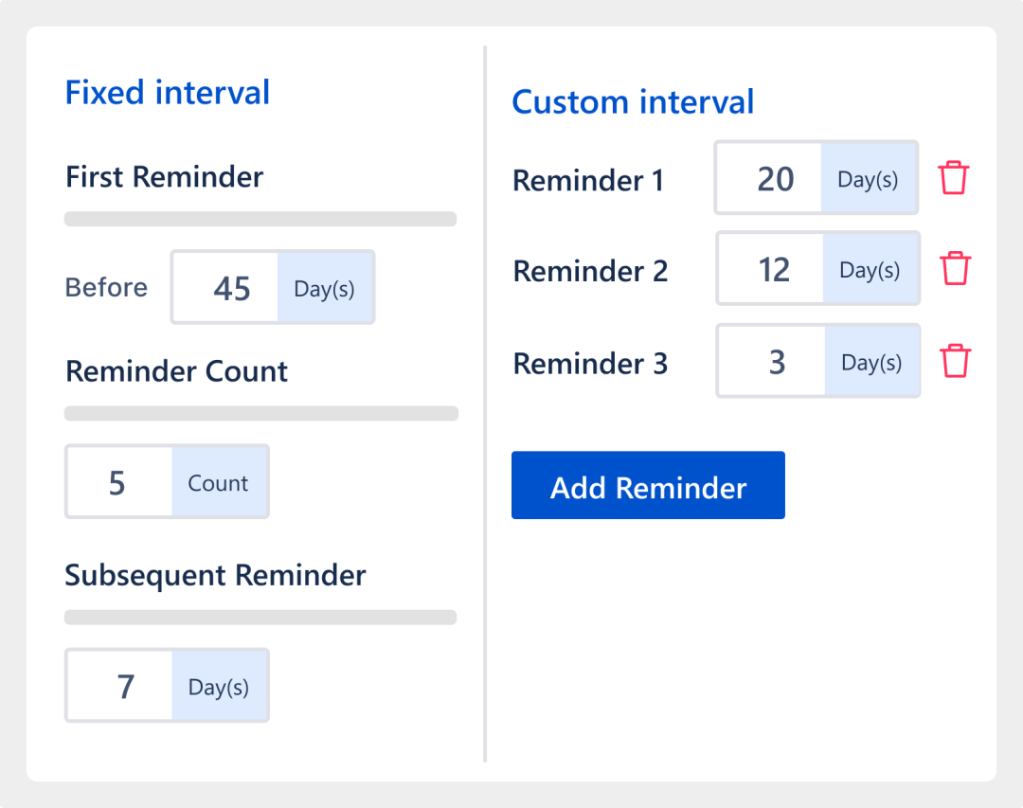This screenshot has height=808, width=1023.
Task: Click the Subsequent Reminder slider bar
Action: [x=260, y=618]
